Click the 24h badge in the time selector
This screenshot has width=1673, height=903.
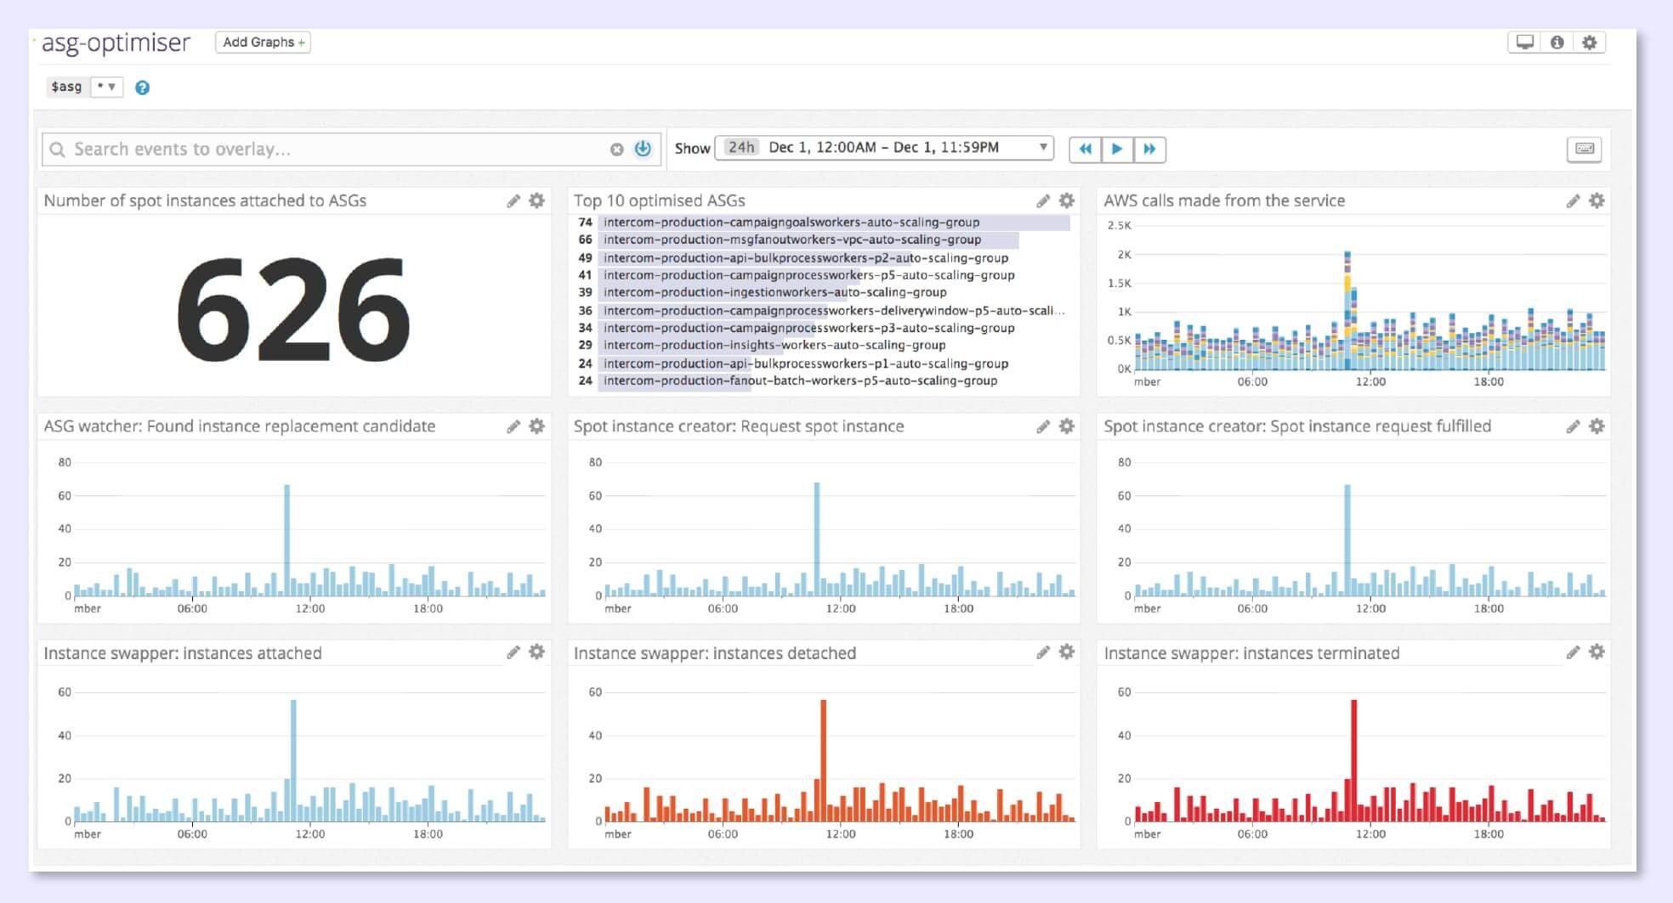click(x=740, y=148)
